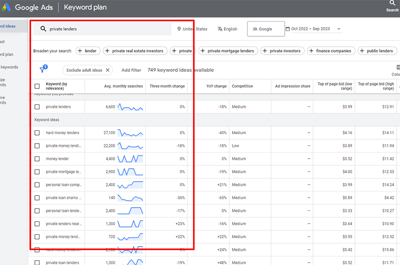Viewport: 400px width, 265px height.
Task: Open the date range dropdown arrow
Action: coord(339,29)
